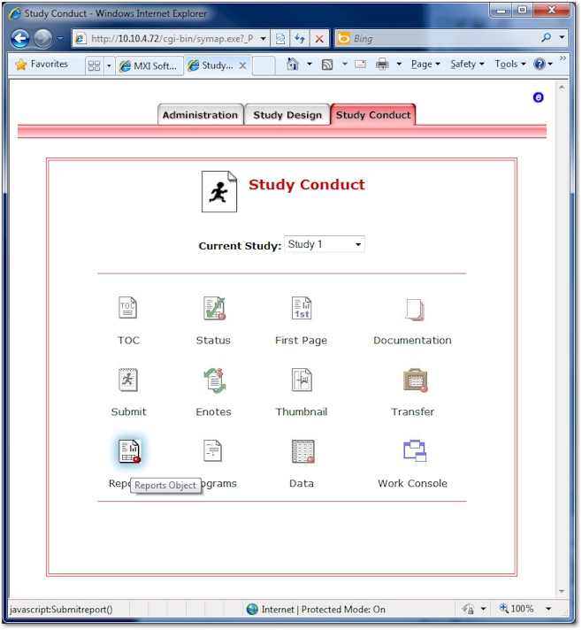Open the Tools menu

coord(509,65)
